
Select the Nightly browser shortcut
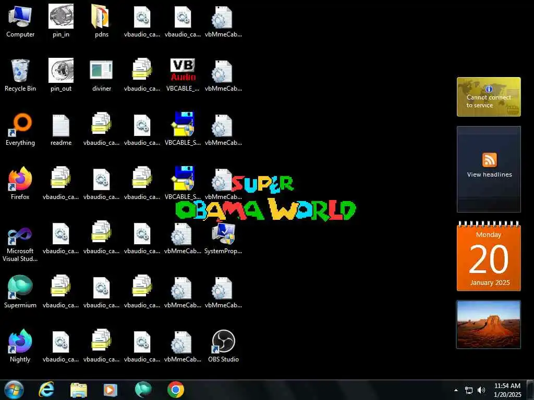[x=20, y=346]
